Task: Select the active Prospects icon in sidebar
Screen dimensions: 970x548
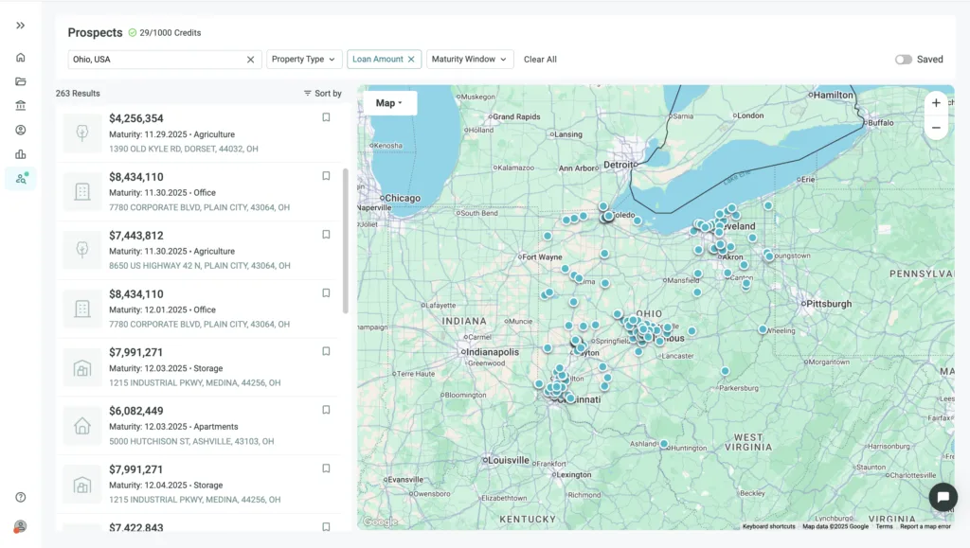Action: tap(20, 178)
